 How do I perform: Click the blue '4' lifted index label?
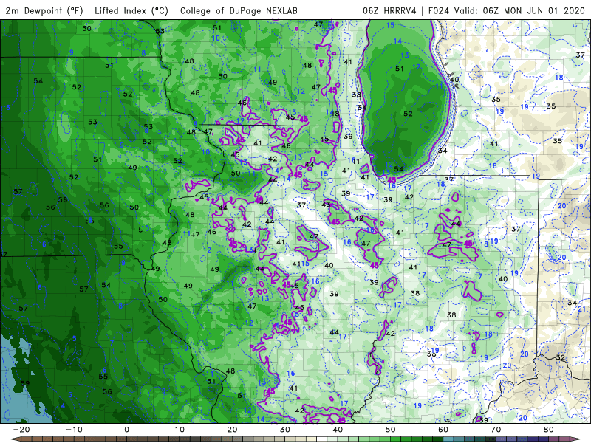tap(63, 405)
